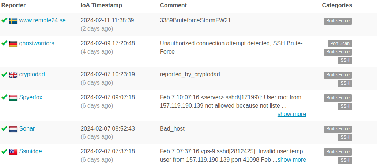The image size is (377, 166).
Task: Open reporter www.remote24.se profile link
Action: tap(42, 20)
